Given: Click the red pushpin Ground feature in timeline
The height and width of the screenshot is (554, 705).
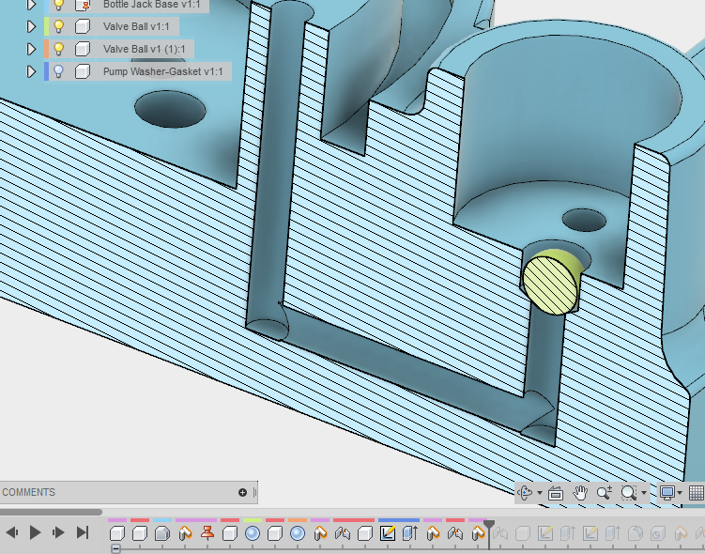Looking at the screenshot, I should 207,533.
